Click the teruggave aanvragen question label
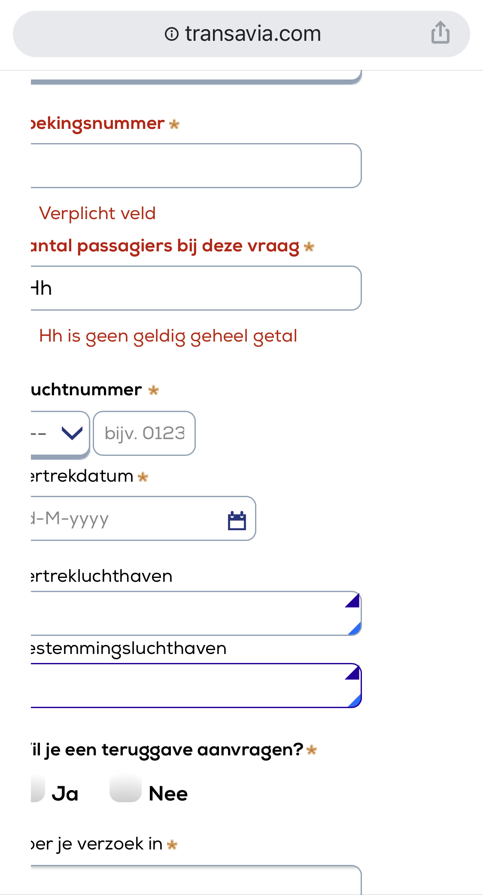The height and width of the screenshot is (895, 483). (x=167, y=750)
